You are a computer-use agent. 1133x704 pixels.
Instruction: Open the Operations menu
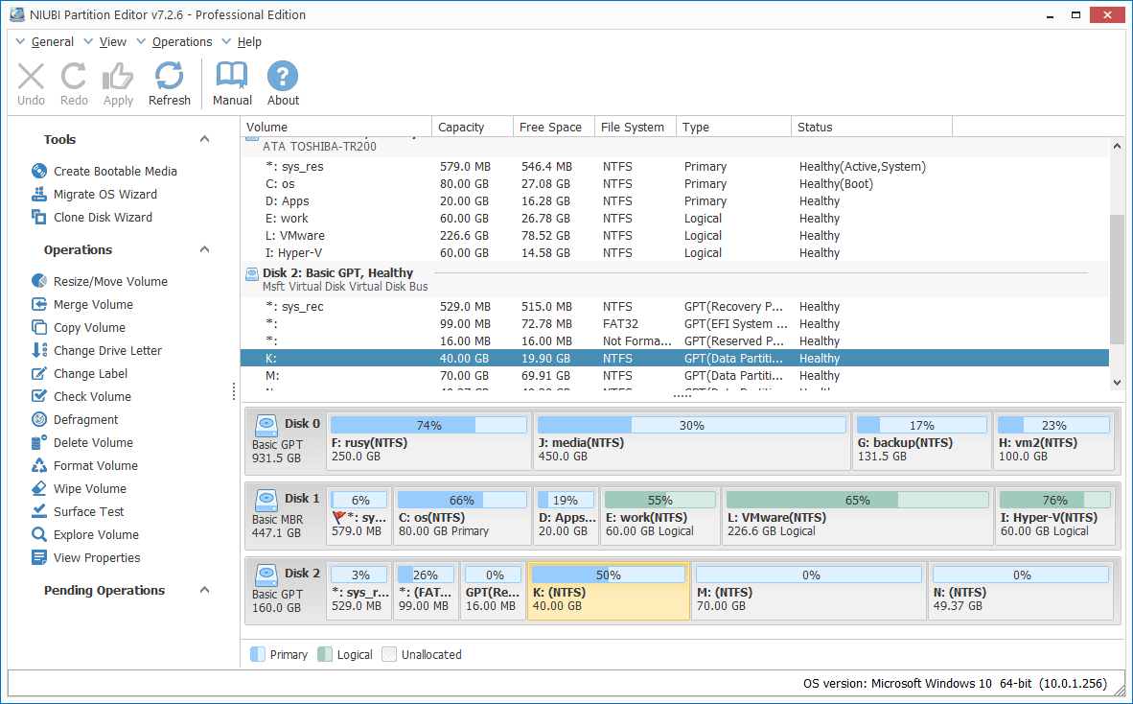tap(181, 42)
